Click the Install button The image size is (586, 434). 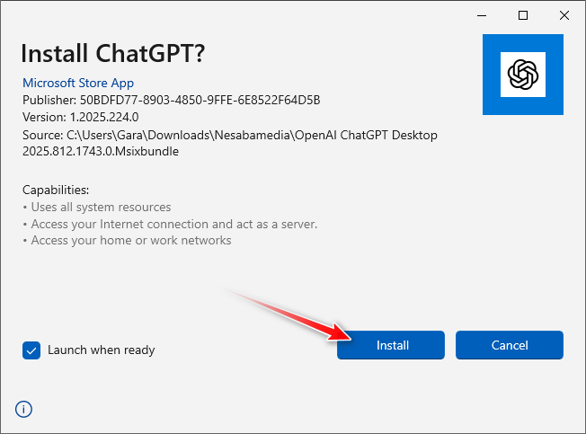click(391, 345)
